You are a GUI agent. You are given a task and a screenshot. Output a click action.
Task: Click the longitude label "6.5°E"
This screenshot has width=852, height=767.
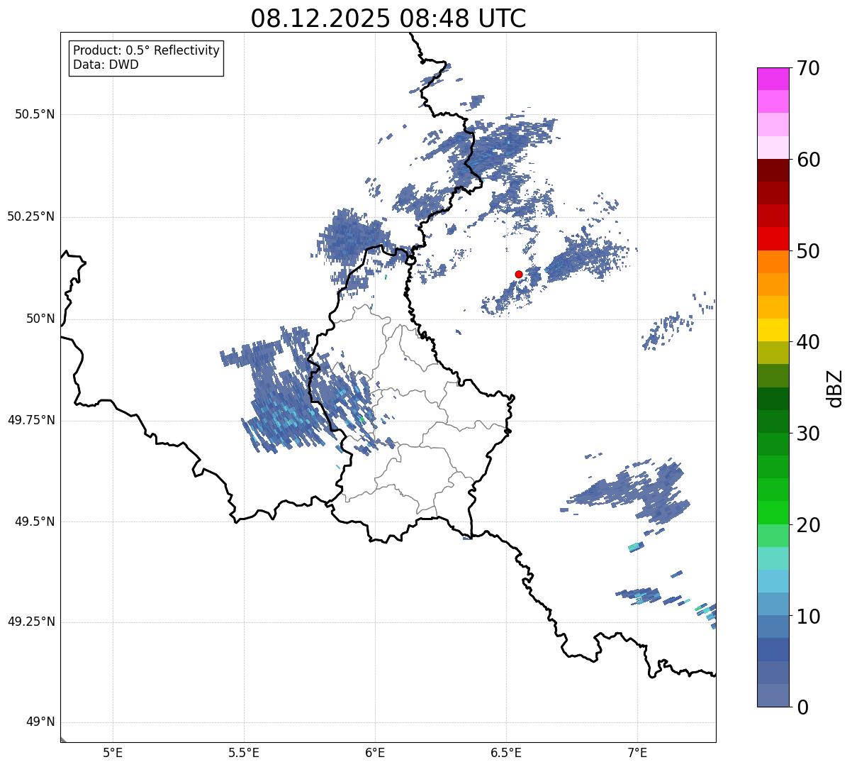coord(506,752)
